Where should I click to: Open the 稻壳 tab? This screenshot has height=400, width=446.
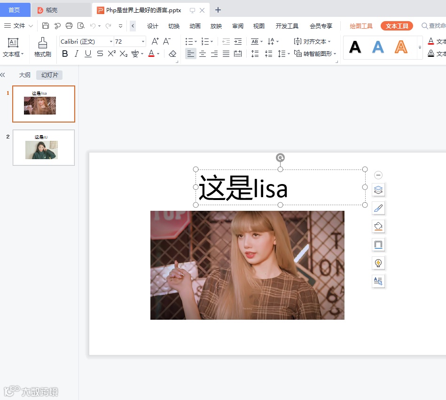61,10
